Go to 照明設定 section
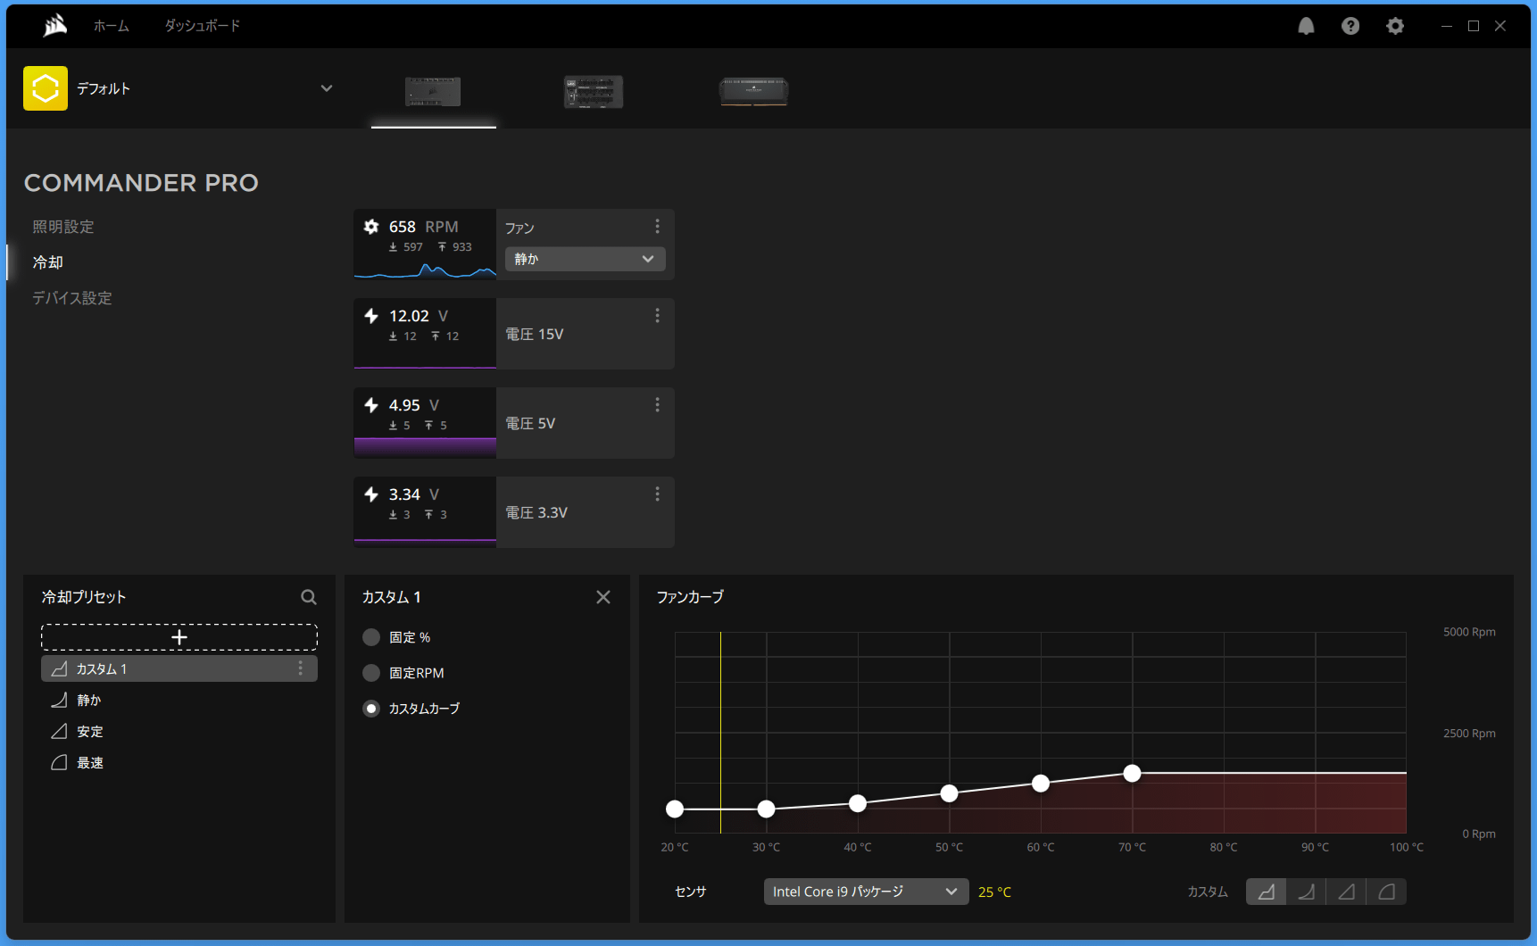This screenshot has height=946, width=1537. [x=63, y=227]
